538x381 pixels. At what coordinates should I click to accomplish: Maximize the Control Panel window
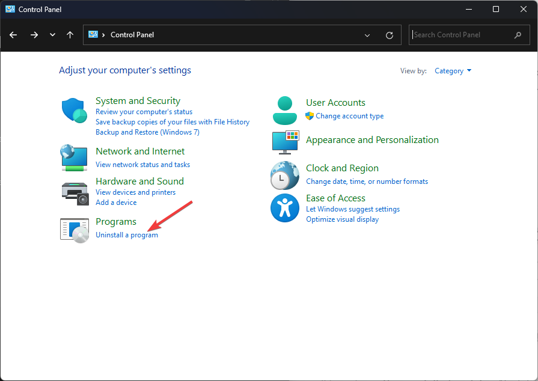(496, 9)
